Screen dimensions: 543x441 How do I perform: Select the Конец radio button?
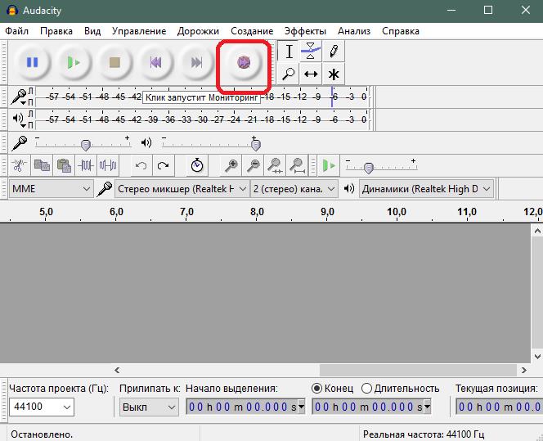[x=316, y=389]
